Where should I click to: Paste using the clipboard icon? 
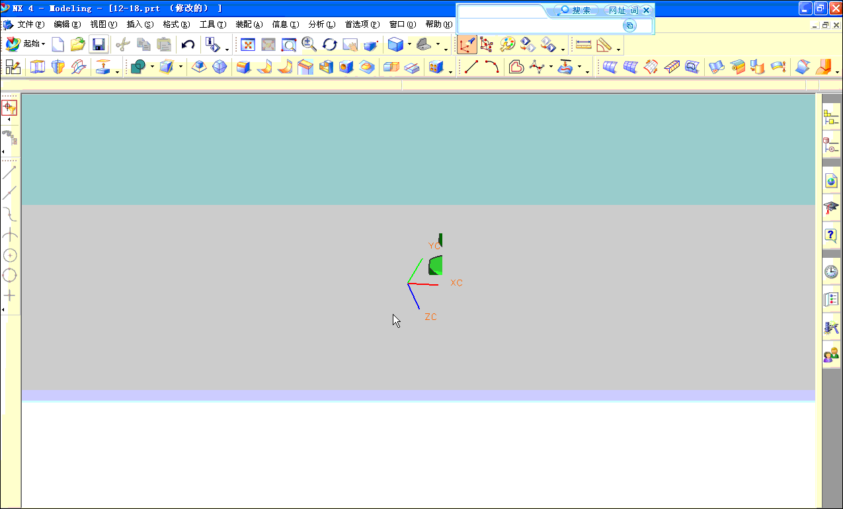[x=164, y=44]
